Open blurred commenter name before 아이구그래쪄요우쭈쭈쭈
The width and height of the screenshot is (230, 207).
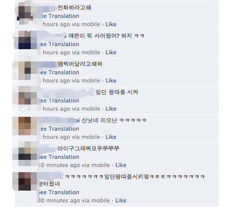pyautogui.click(x=47, y=149)
